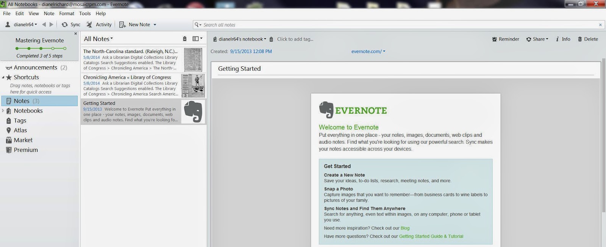Select The North-Carolina standard note
Viewport: 606px width, 247px height.
(x=144, y=60)
